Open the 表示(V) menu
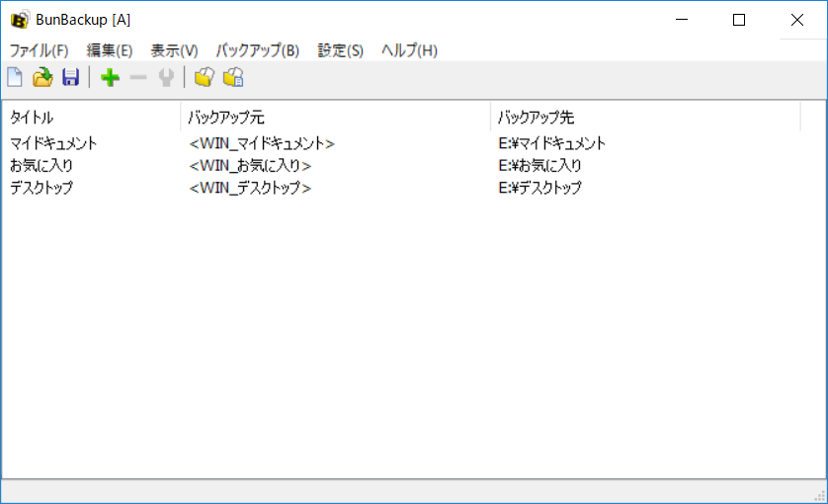 click(x=174, y=50)
